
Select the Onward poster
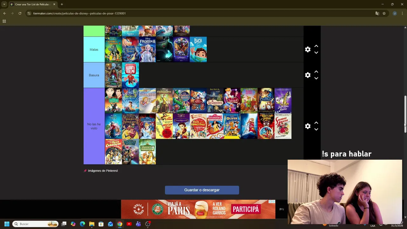coord(181,49)
